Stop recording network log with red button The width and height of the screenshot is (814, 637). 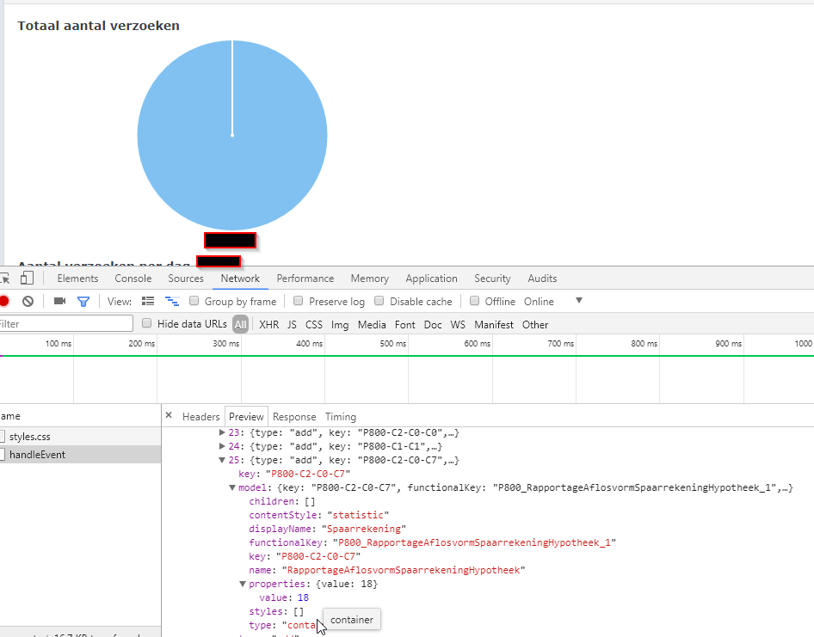[x=4, y=301]
